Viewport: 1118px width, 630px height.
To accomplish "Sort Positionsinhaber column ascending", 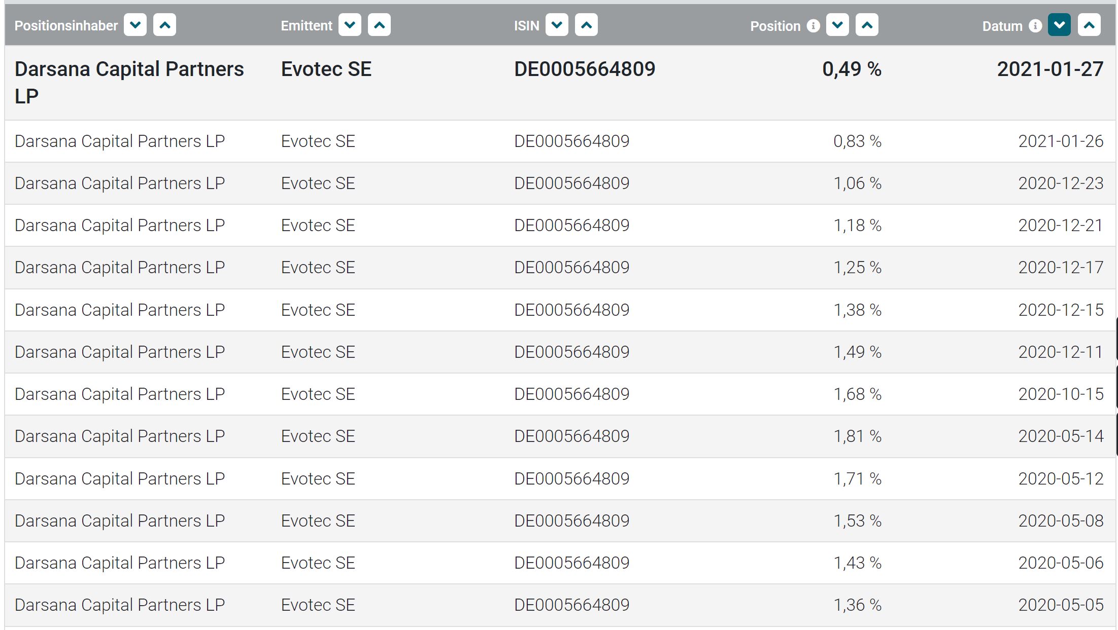I will click(x=164, y=24).
